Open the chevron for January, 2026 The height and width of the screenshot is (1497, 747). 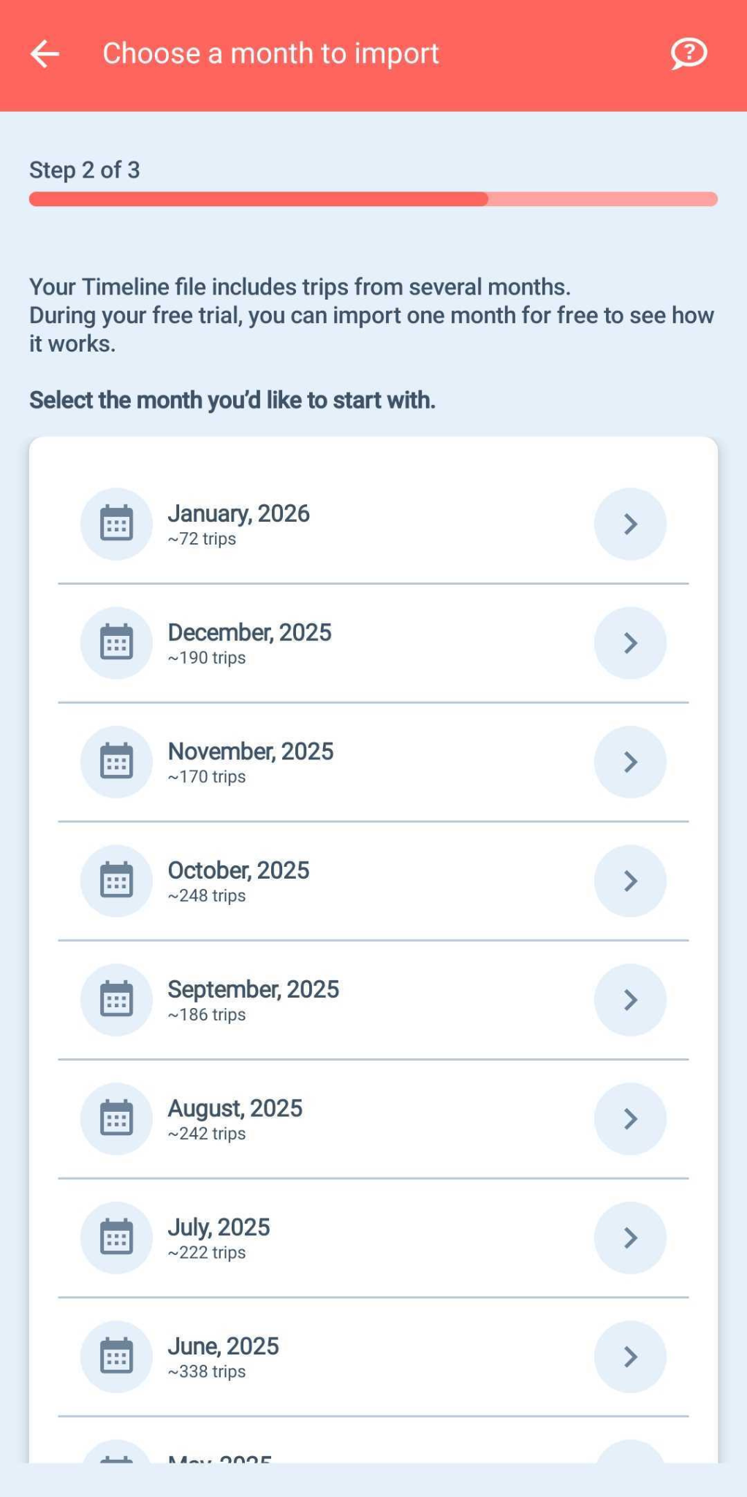(x=630, y=524)
